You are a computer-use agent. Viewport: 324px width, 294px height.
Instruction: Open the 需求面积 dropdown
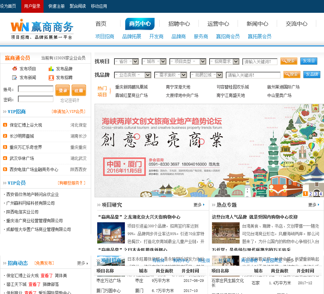171,75
